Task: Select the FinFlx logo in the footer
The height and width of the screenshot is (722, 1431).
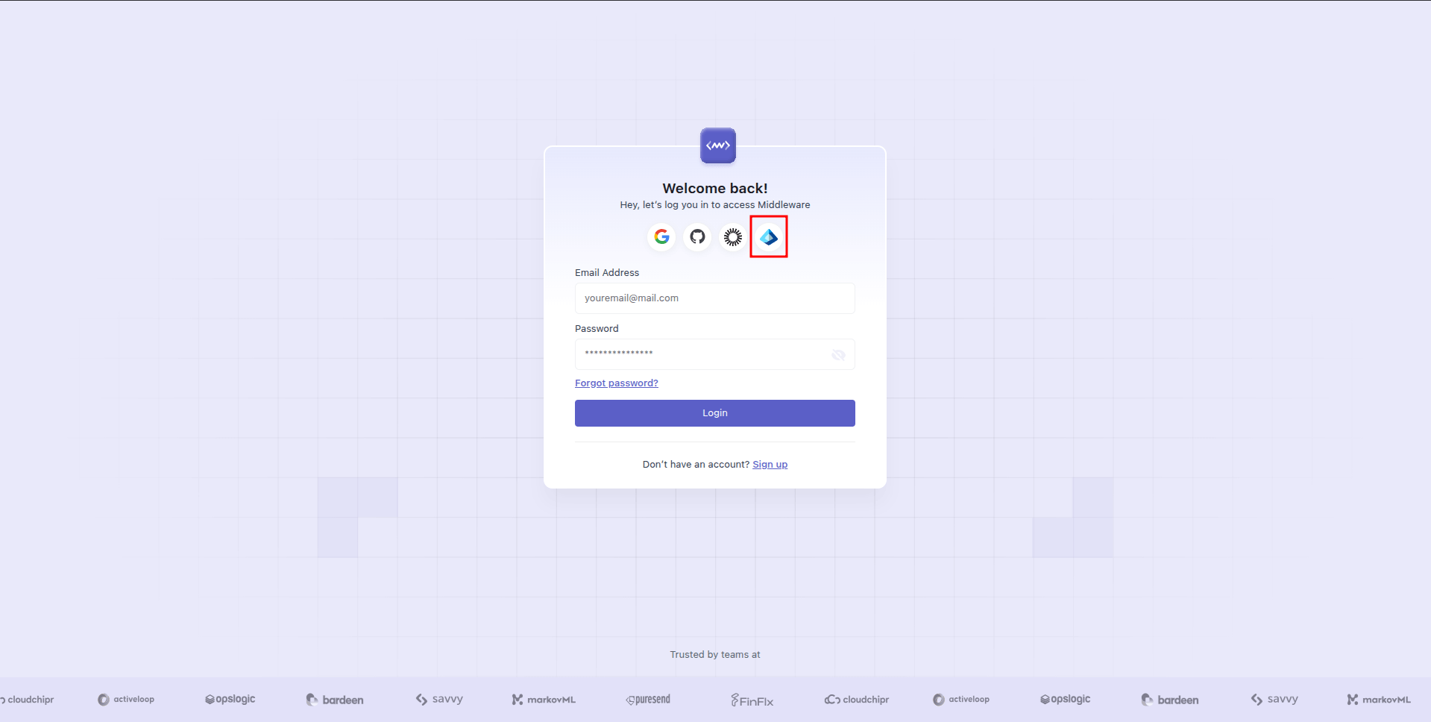Action: pyautogui.click(x=752, y=699)
